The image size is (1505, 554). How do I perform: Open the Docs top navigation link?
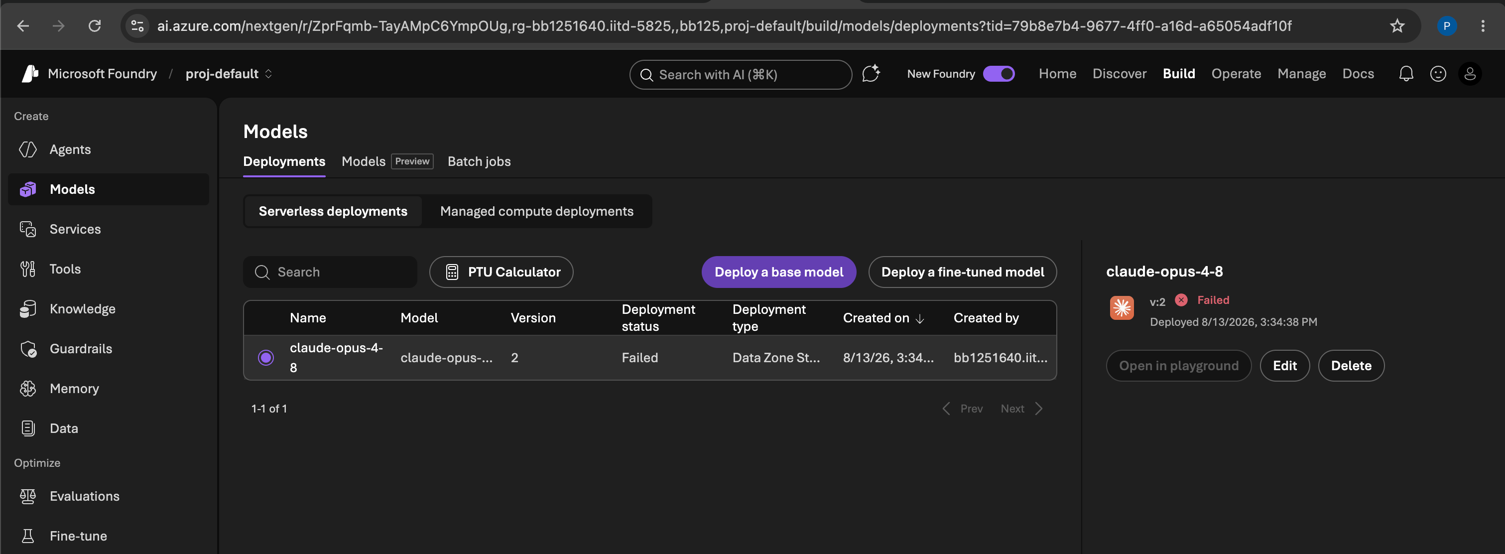coord(1358,74)
